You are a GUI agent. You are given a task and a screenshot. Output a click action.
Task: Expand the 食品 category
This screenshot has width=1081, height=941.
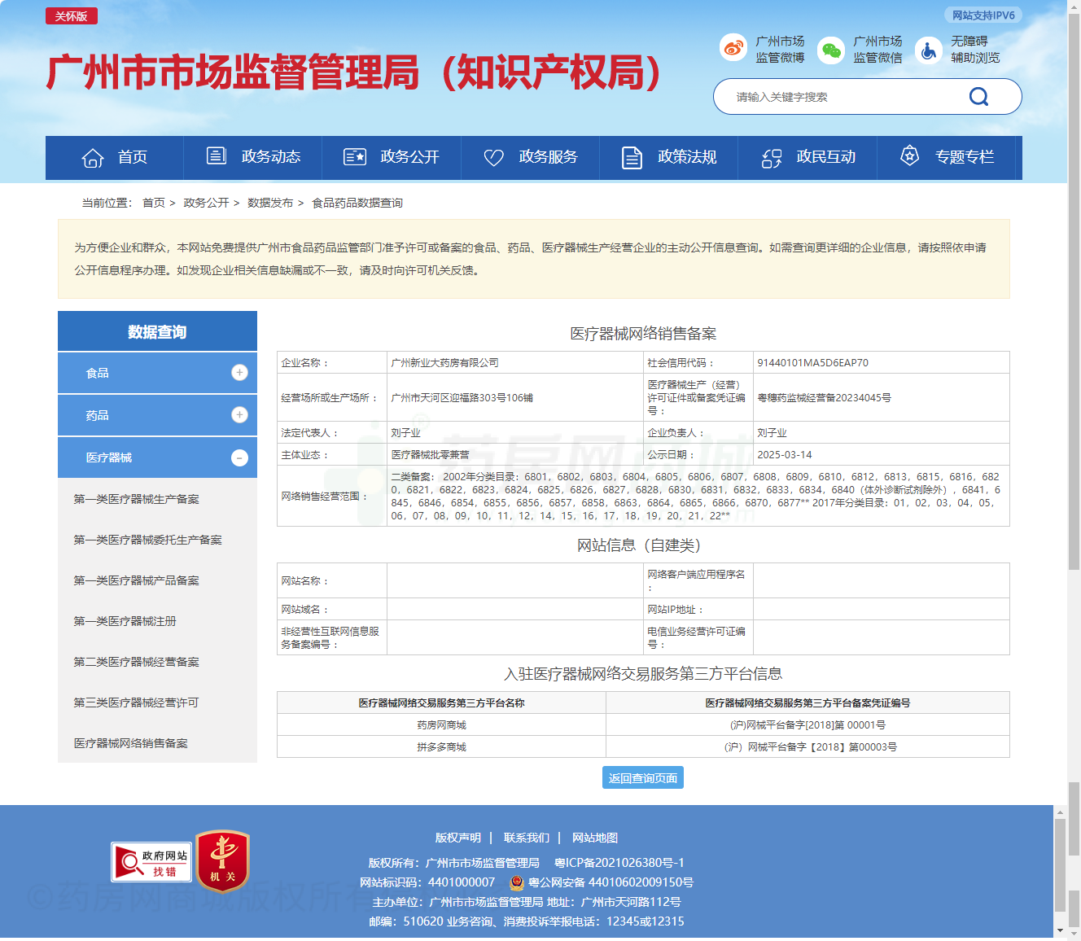pos(239,373)
